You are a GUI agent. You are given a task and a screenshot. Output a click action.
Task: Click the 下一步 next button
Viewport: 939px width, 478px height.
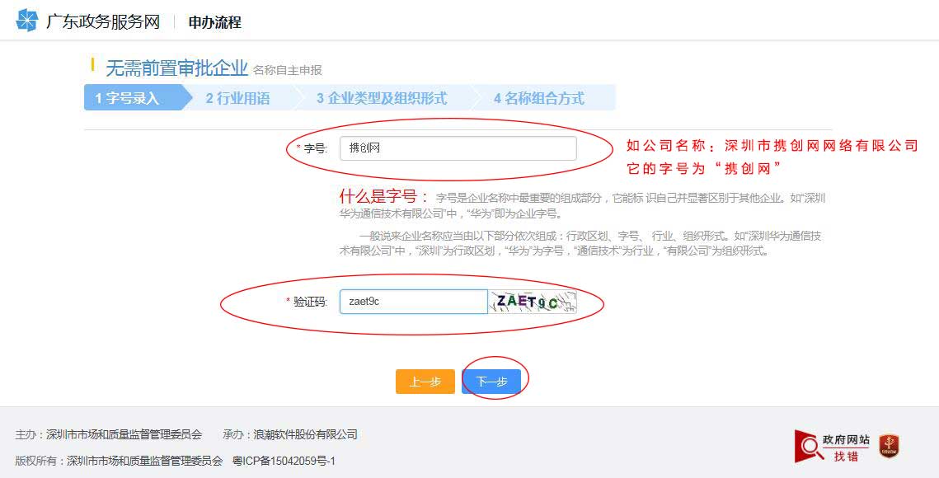click(492, 381)
